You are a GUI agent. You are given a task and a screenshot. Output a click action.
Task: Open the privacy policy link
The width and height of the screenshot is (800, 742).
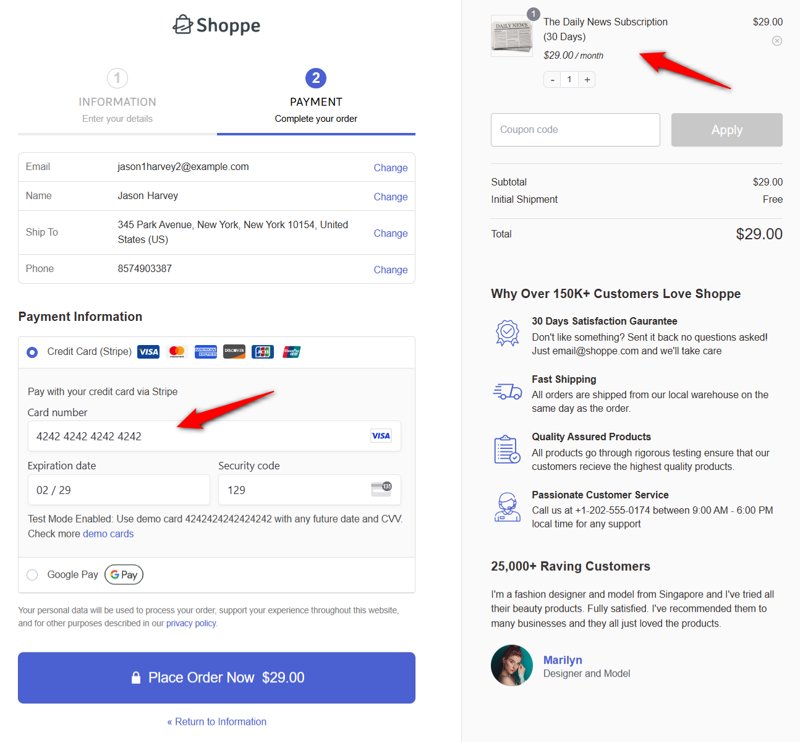coord(191,623)
